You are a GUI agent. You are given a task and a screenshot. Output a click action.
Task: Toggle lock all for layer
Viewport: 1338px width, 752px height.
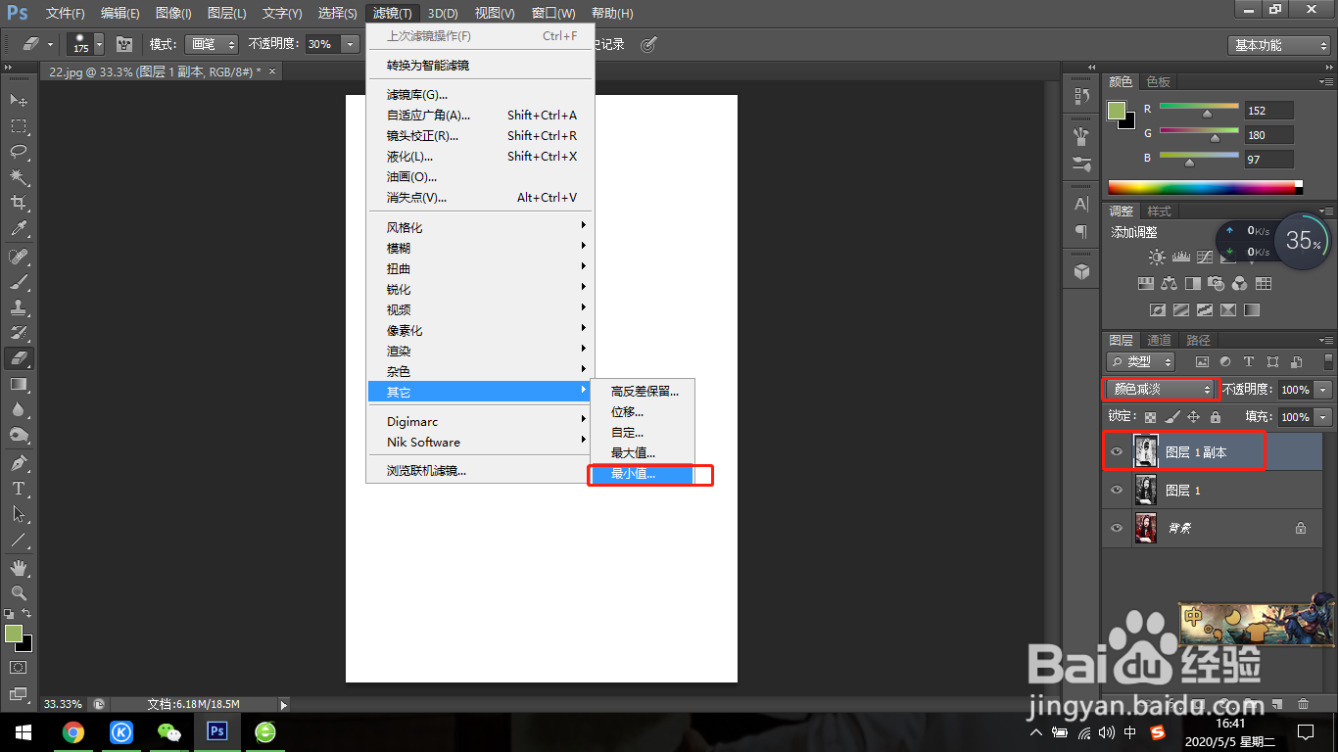[x=1216, y=417]
